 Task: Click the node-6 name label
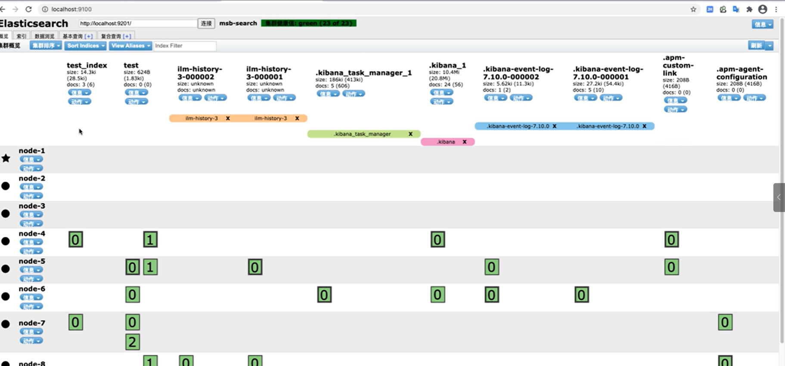[x=32, y=288]
